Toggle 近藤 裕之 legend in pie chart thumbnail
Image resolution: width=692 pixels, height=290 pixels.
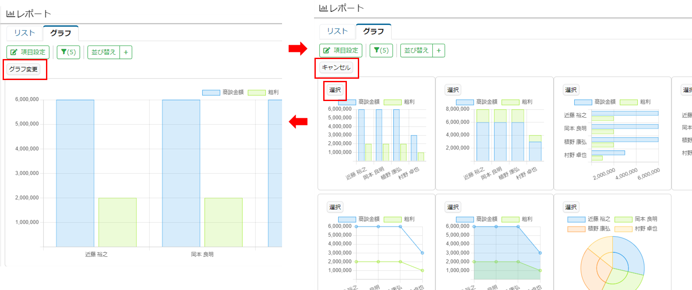tap(589, 219)
